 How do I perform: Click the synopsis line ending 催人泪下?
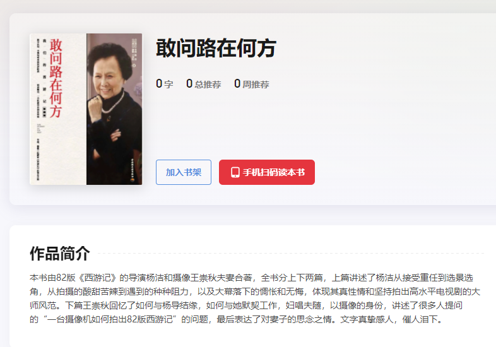coord(235,319)
